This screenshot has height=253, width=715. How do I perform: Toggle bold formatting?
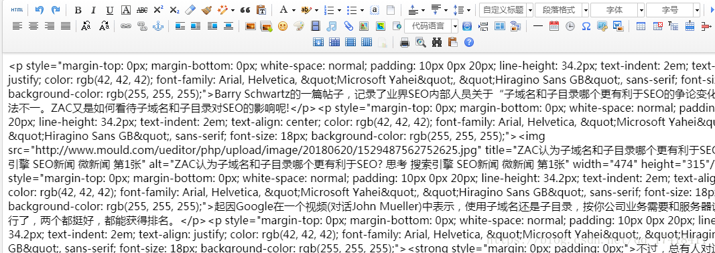(78, 10)
